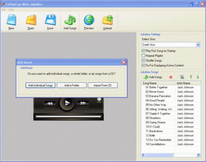Screen dimensions: 206x162
Task: Select song 05 No Other Way
Action: tap(156, 105)
